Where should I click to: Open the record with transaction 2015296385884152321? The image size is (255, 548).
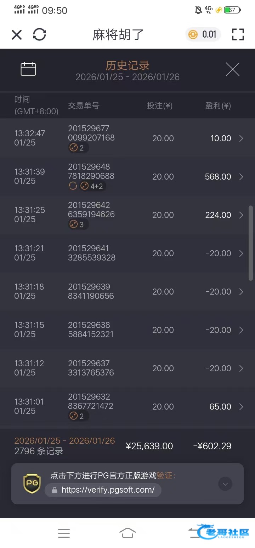(x=127, y=330)
